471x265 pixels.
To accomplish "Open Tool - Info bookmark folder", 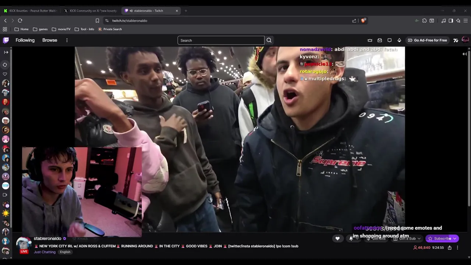I will coord(84,29).
